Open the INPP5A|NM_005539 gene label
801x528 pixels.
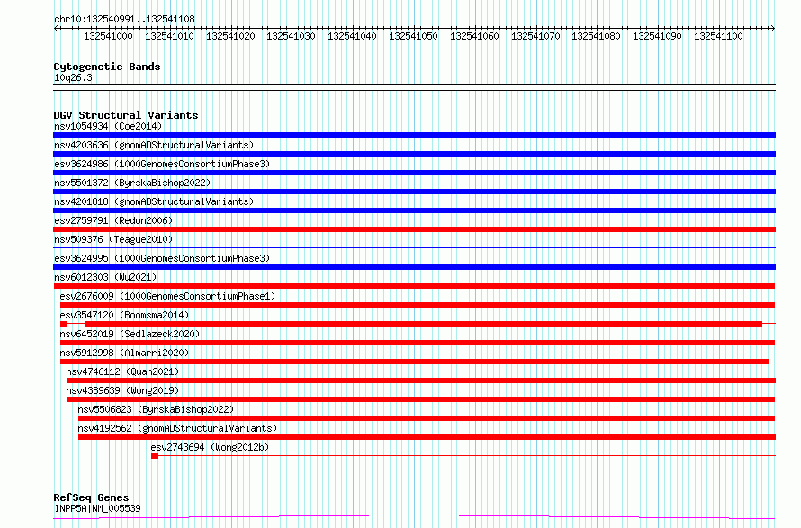(97, 508)
